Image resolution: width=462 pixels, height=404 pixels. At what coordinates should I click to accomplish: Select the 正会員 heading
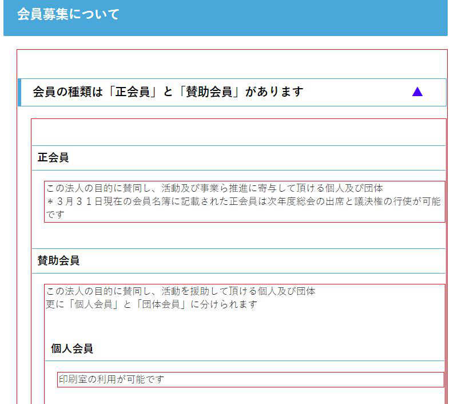click(x=53, y=157)
